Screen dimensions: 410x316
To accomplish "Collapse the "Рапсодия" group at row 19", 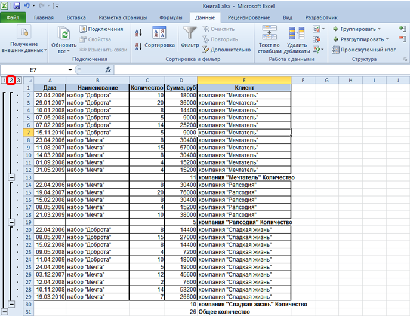I will (x=11, y=222).
